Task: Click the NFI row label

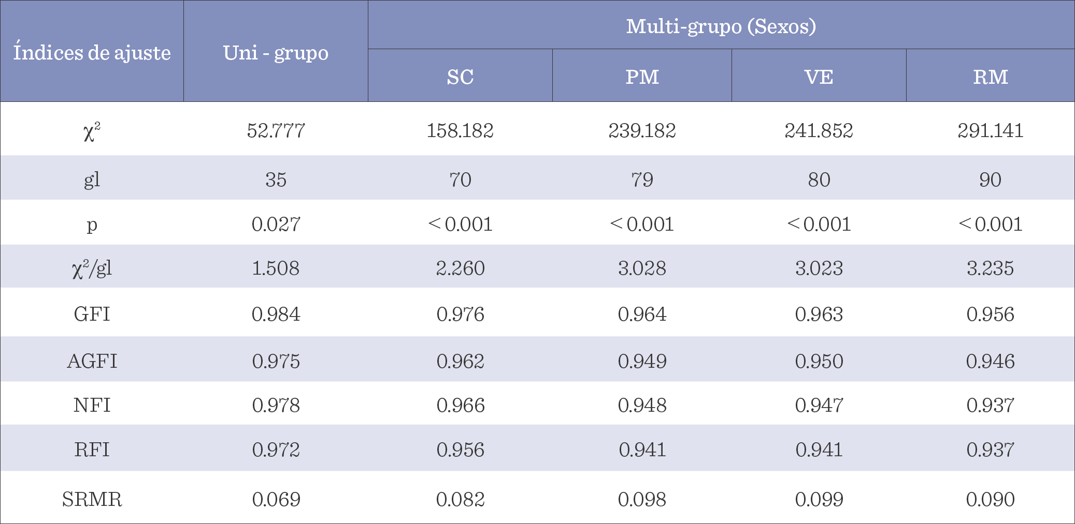Action: pos(92,405)
